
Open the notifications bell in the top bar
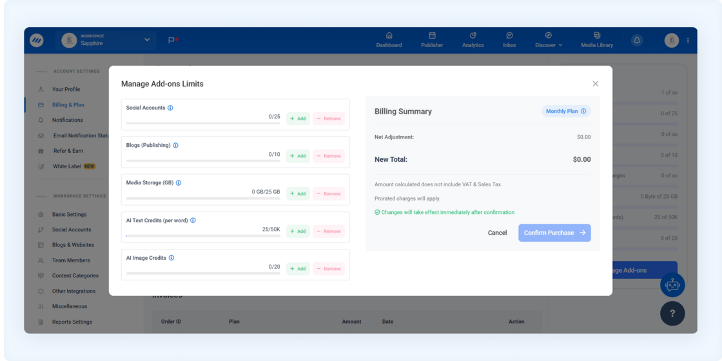coord(637,41)
